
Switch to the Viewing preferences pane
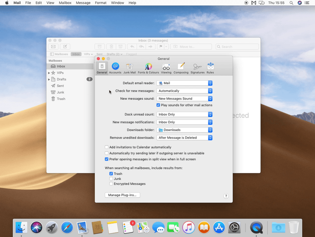coord(166,68)
